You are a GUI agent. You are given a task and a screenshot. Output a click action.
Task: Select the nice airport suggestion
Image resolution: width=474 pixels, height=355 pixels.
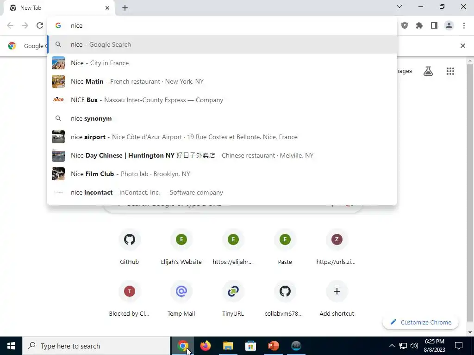(x=222, y=137)
